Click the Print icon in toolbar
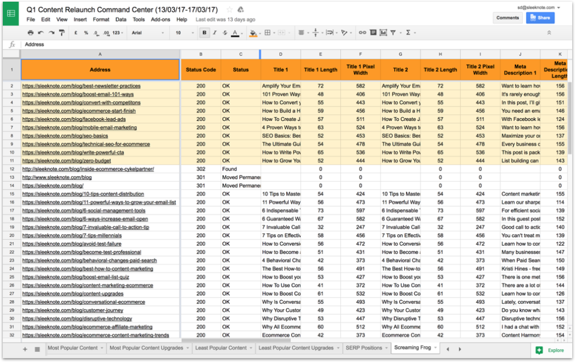 (x=30, y=33)
